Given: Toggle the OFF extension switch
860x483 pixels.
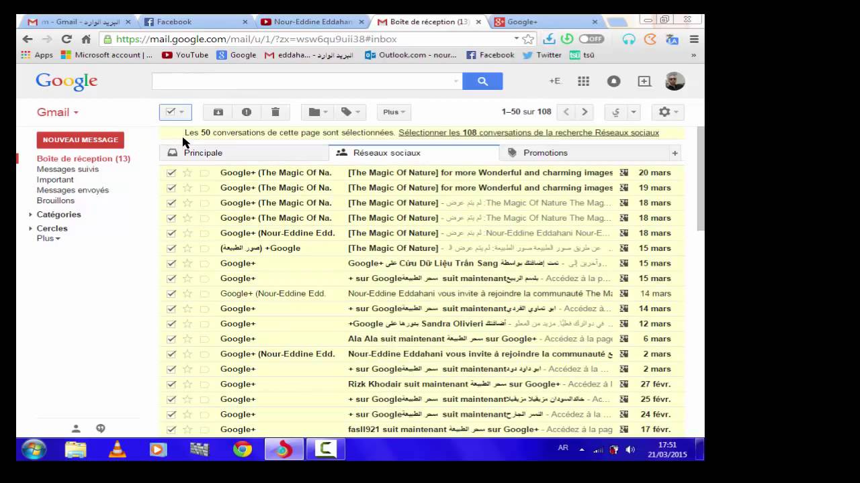Looking at the screenshot, I should 591,39.
